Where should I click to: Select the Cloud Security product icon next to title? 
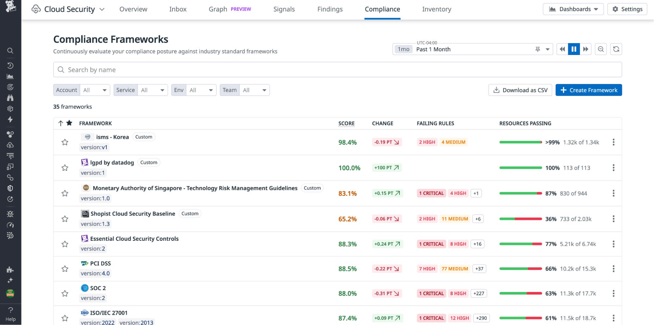tap(36, 9)
